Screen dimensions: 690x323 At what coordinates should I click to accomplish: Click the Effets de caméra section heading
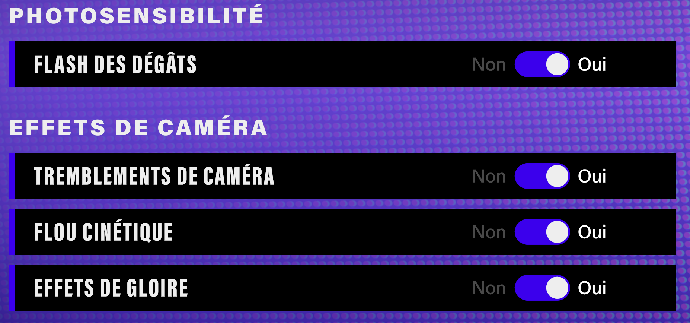[x=138, y=127]
